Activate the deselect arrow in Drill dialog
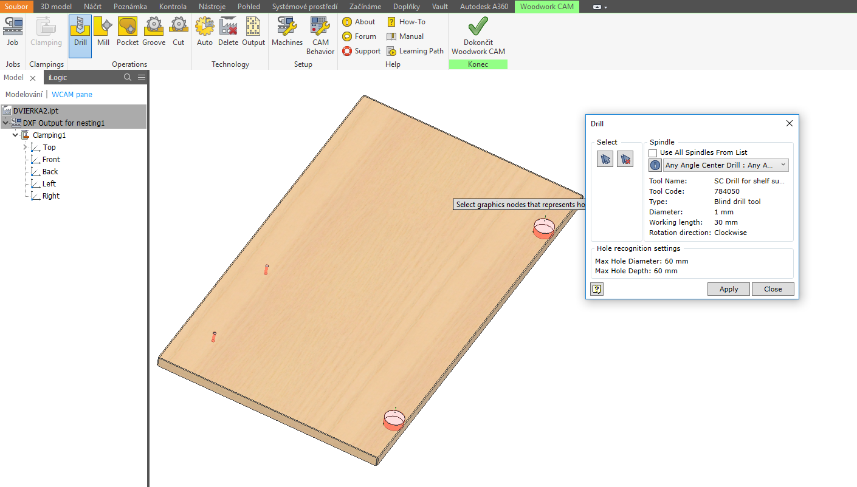857x487 pixels. pyautogui.click(x=625, y=158)
